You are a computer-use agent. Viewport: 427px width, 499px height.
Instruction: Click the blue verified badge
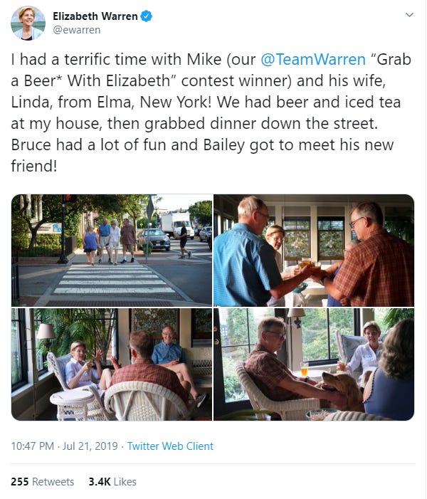point(147,16)
